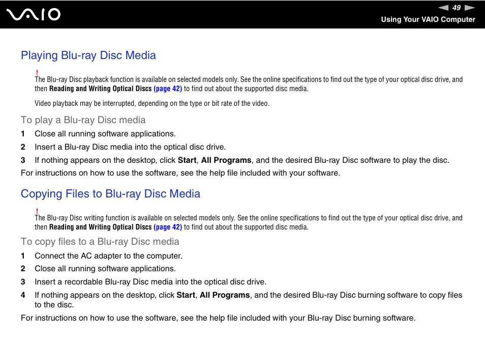The image size is (485, 343).
Task: Click the line ending 'included with your software.'
Action: (x=180, y=173)
